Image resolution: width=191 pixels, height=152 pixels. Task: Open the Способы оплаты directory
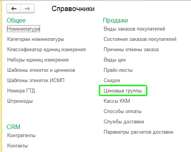point(122,112)
